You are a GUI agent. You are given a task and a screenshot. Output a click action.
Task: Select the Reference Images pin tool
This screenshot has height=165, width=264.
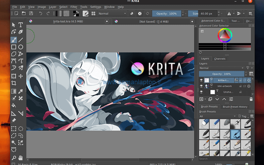(x=14, y=121)
